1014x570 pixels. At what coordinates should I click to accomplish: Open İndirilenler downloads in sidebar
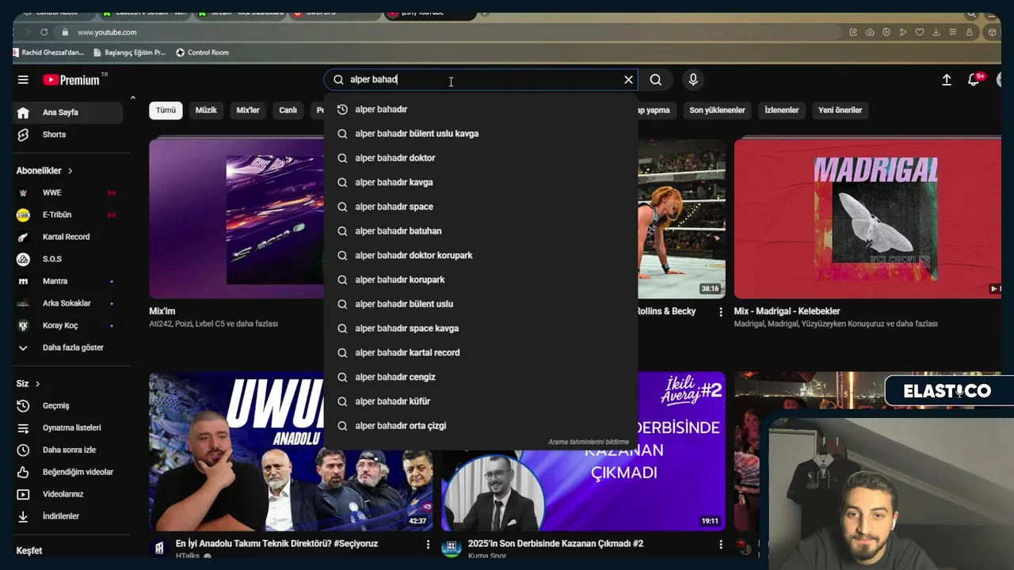point(69,517)
